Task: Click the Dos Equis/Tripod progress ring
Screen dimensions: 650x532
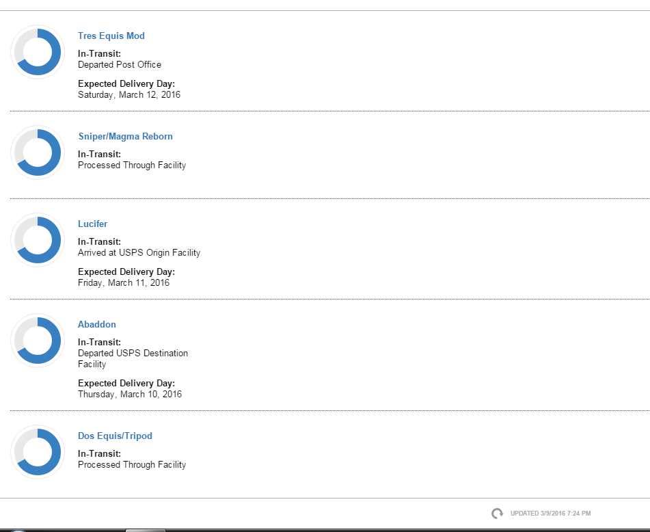Action: [x=38, y=452]
